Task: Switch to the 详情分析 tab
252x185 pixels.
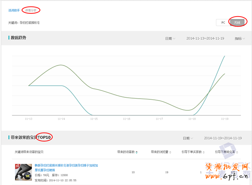Action: click(31, 10)
